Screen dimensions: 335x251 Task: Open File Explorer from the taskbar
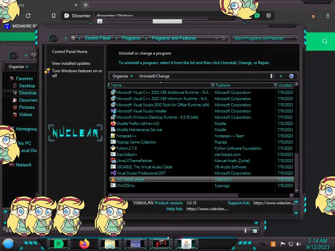tap(110, 244)
